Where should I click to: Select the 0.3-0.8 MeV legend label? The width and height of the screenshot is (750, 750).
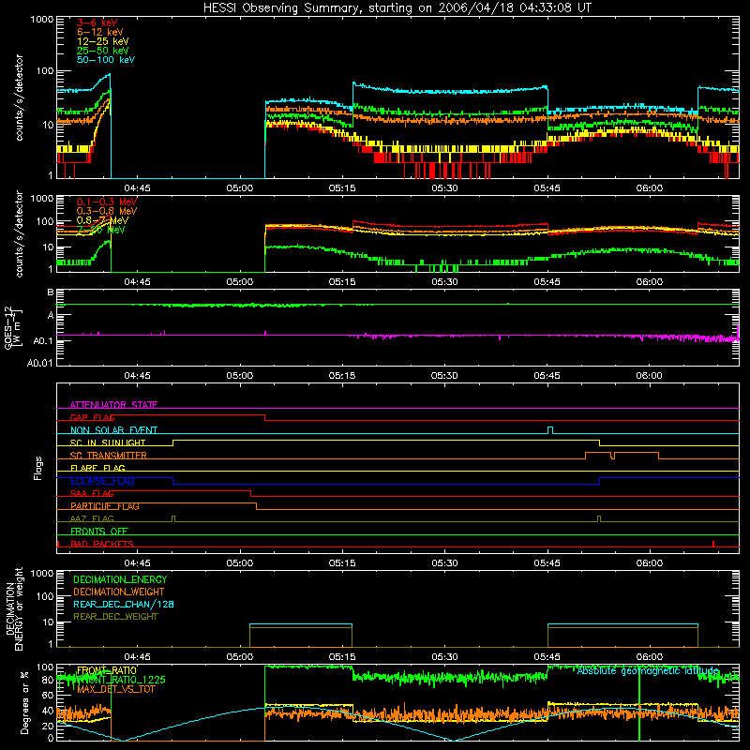point(107,211)
